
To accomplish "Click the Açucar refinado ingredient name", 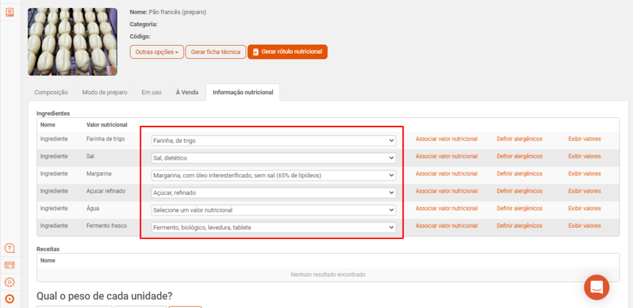I will [106, 191].
